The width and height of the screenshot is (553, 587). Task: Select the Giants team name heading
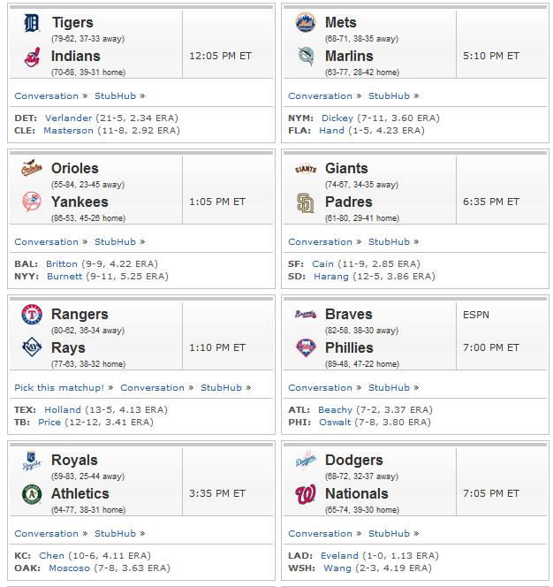346,168
